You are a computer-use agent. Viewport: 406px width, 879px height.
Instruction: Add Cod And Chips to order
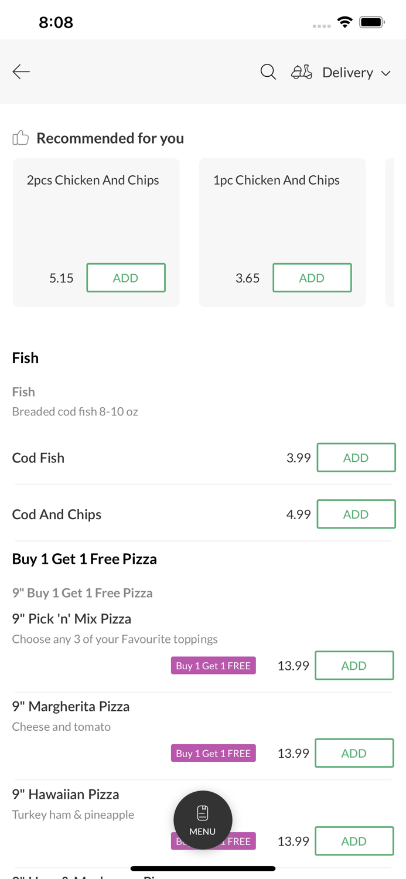click(356, 514)
